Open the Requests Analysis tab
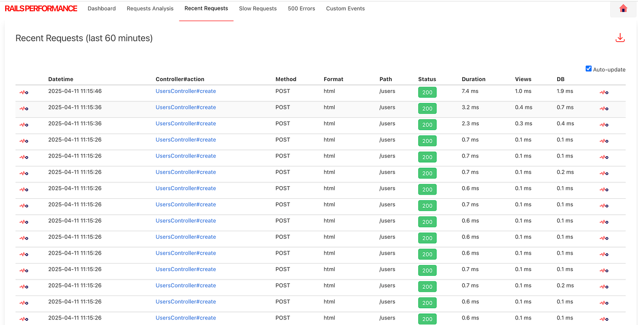Image resolution: width=638 pixels, height=325 pixels. click(x=150, y=8)
